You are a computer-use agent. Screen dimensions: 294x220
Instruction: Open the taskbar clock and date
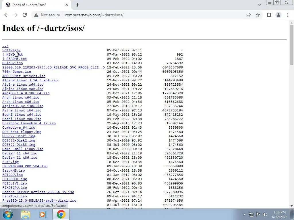[x=279, y=215]
